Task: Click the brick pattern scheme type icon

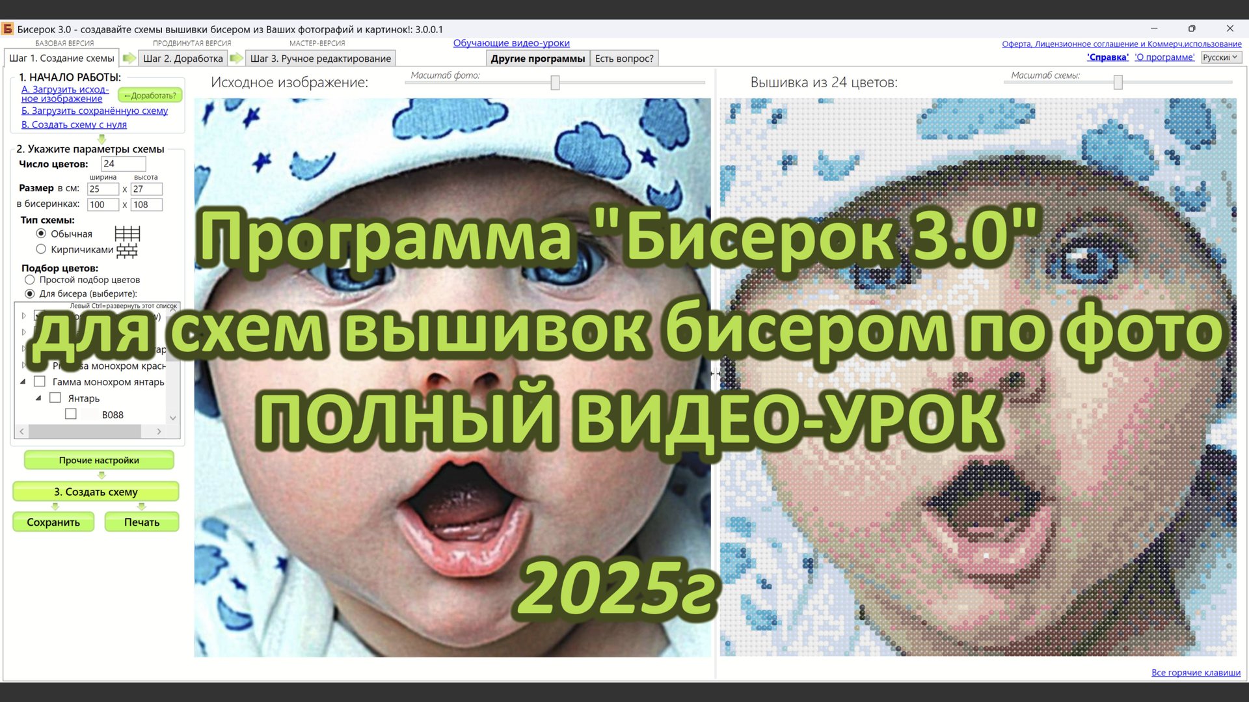Action: click(127, 250)
